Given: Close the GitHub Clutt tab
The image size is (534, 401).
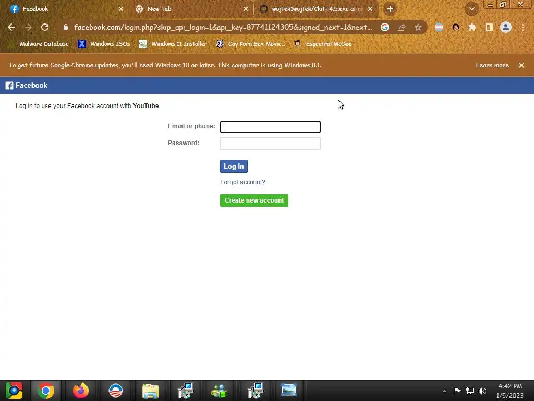Looking at the screenshot, I should [370, 9].
